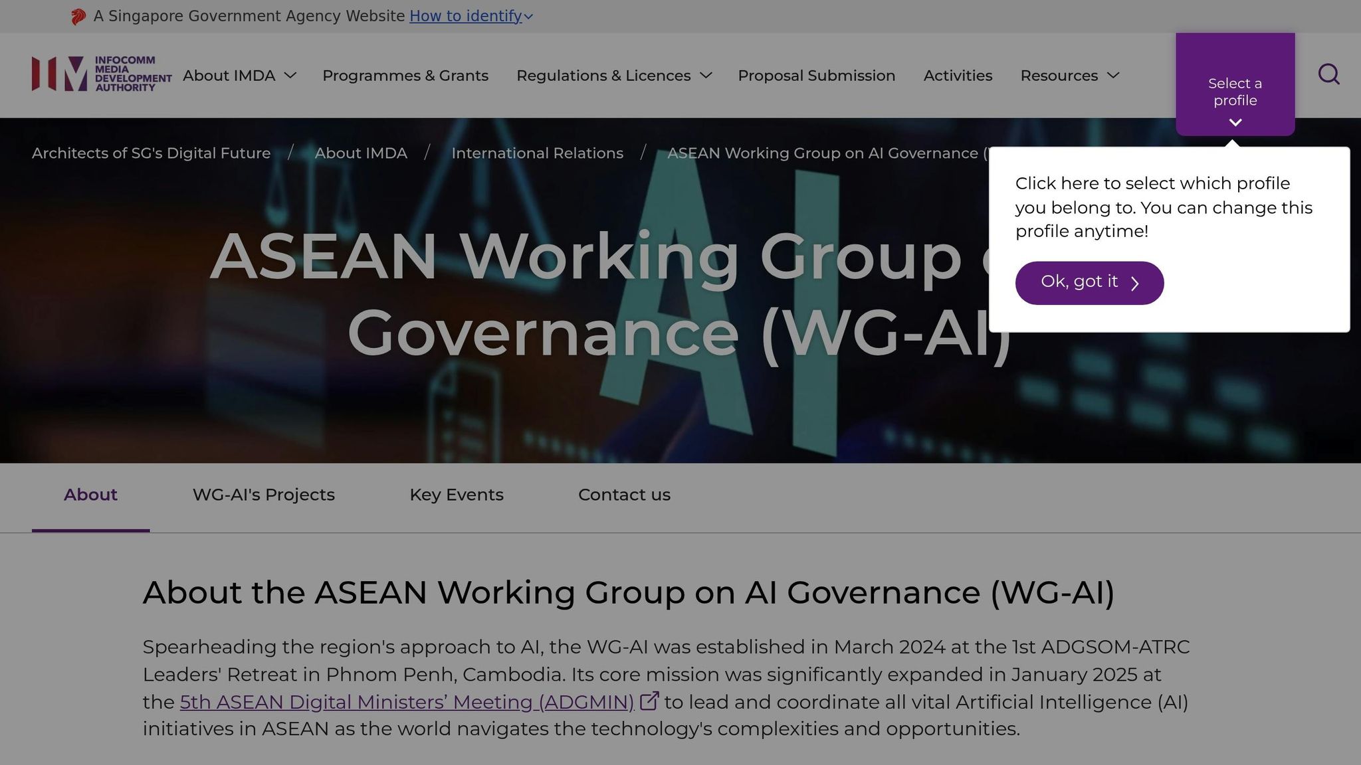This screenshot has height=765, width=1361.
Task: Select the Contact us tab
Action: pyautogui.click(x=624, y=494)
